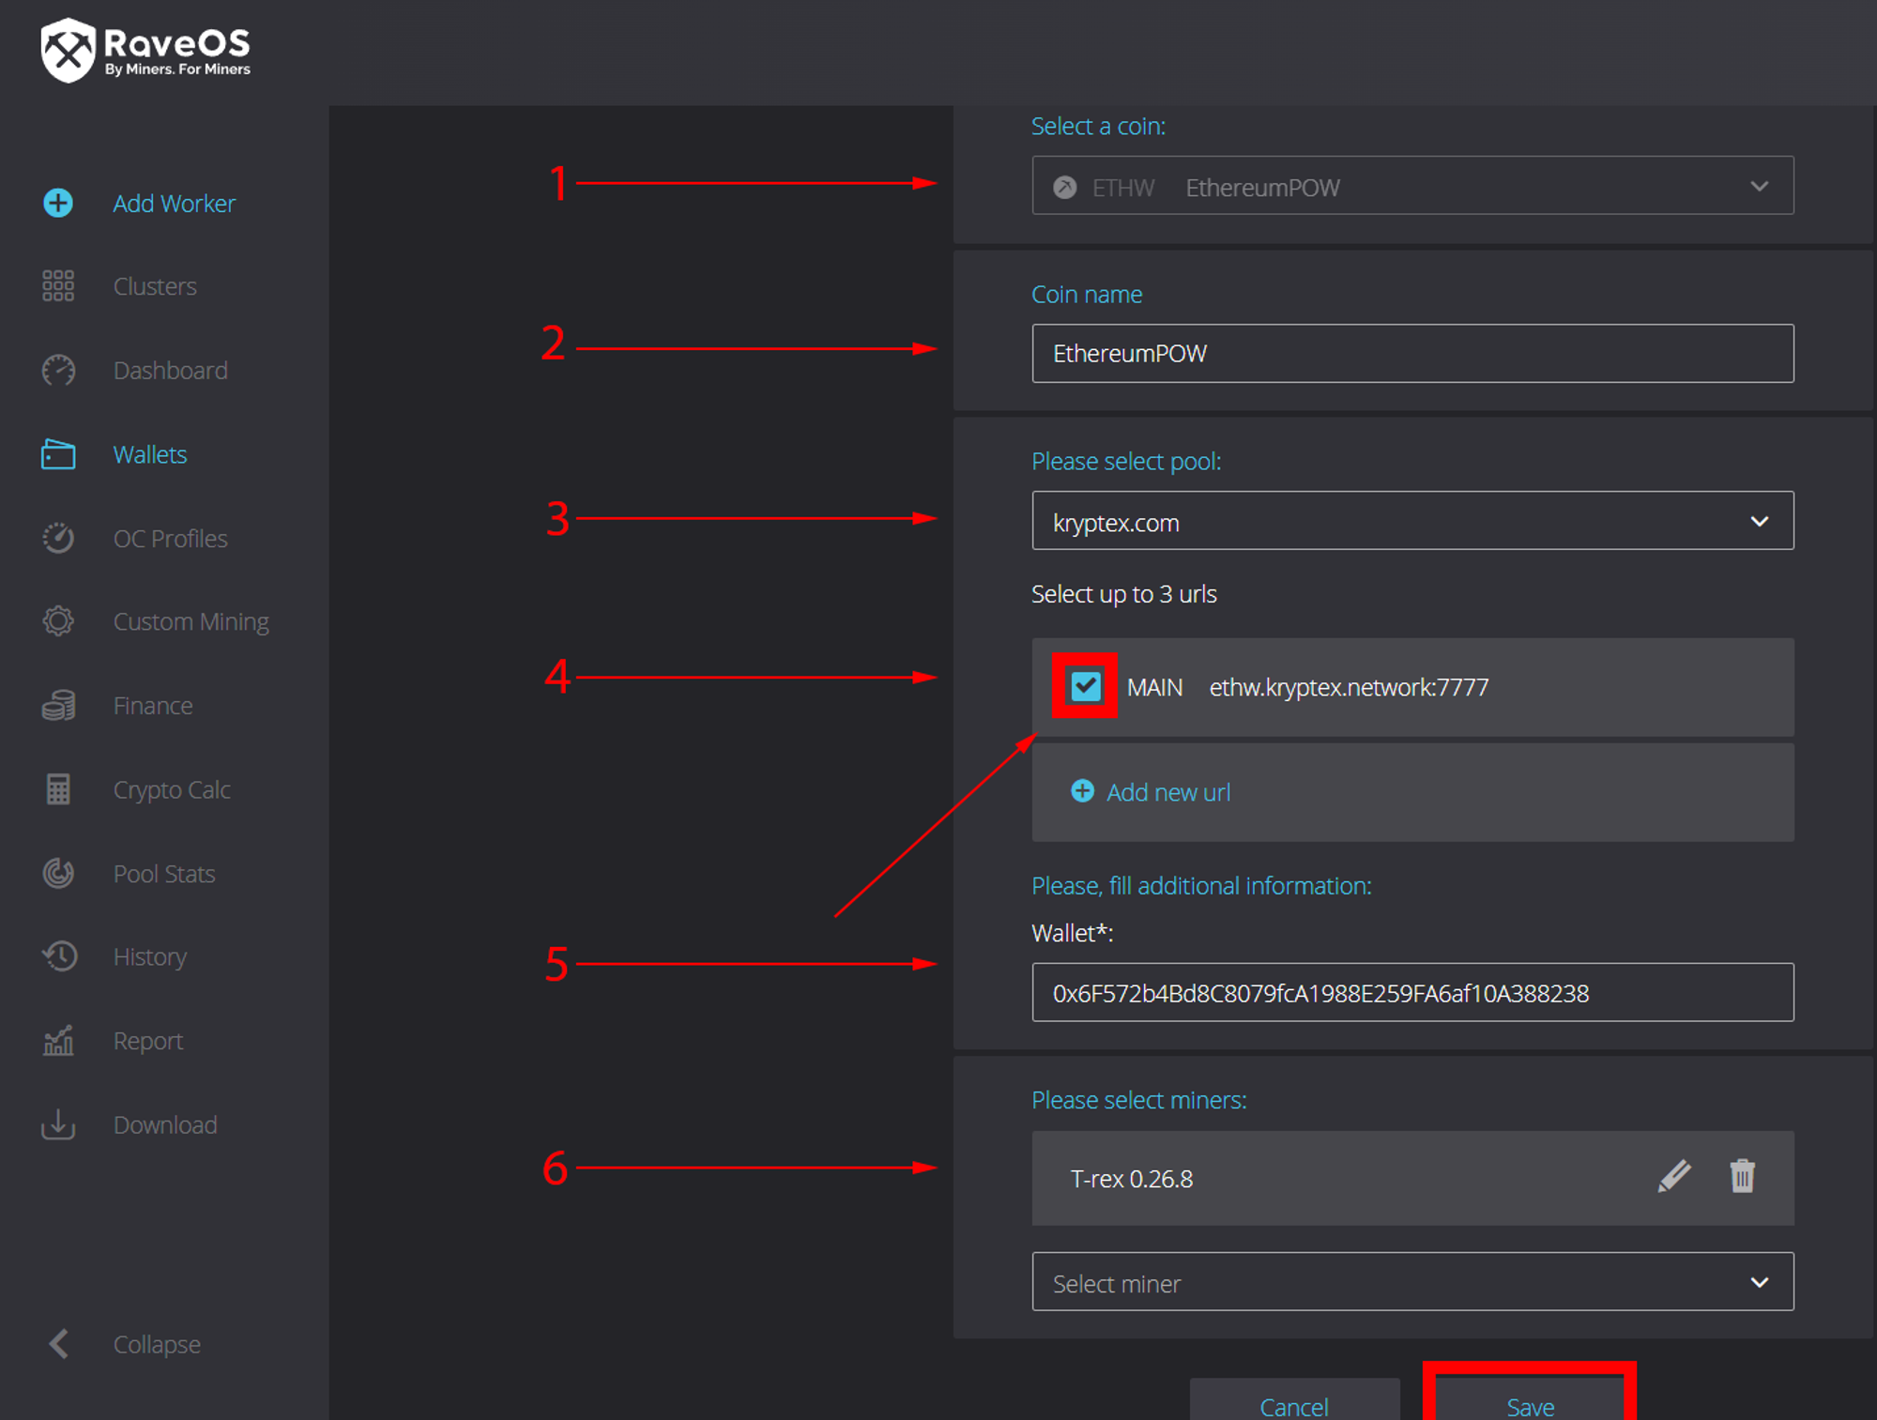Navigate to Custom Mining

pyautogui.click(x=191, y=621)
